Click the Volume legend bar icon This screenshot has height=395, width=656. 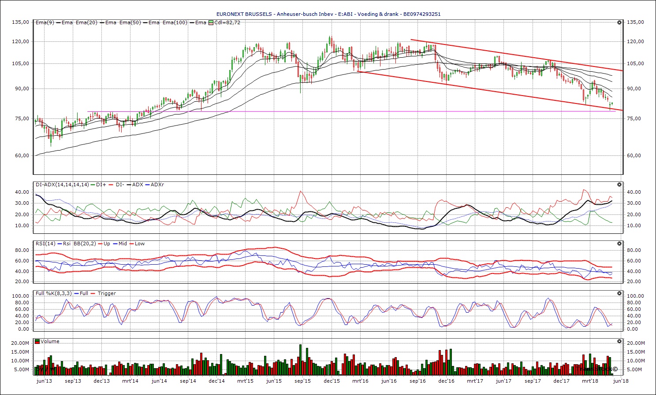37,341
